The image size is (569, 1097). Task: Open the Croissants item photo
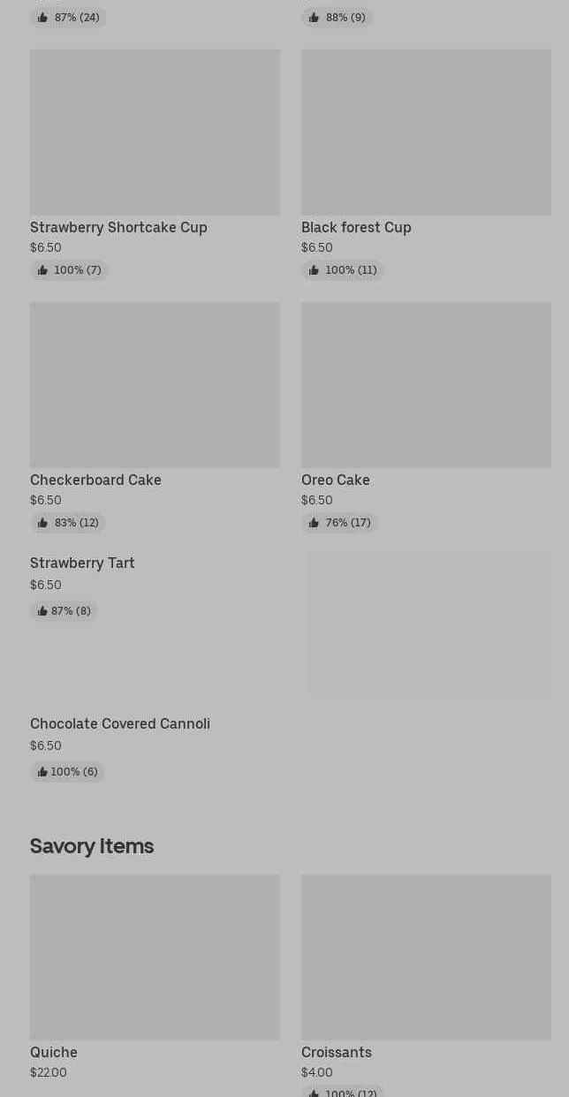[x=426, y=957]
